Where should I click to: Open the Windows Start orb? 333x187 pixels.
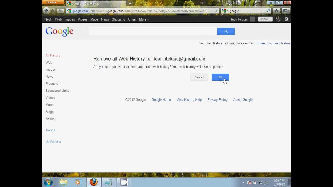click(x=48, y=182)
